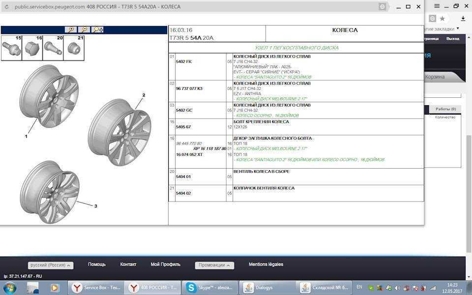This screenshot has height=295, width=472.
Task: Select bolt cap thumbnail number 16
Action: point(32,48)
